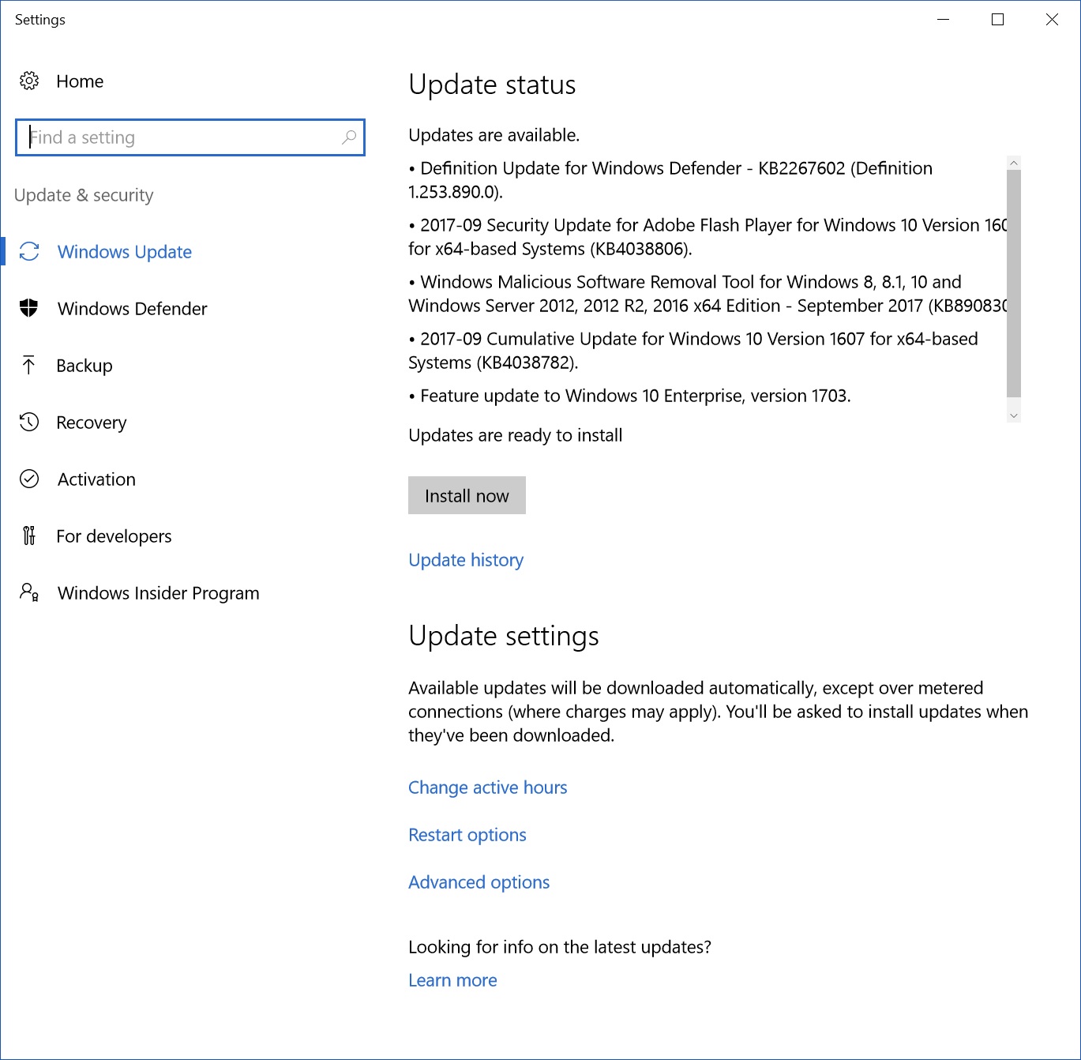Open the For developers page
1081x1060 pixels.
click(114, 536)
